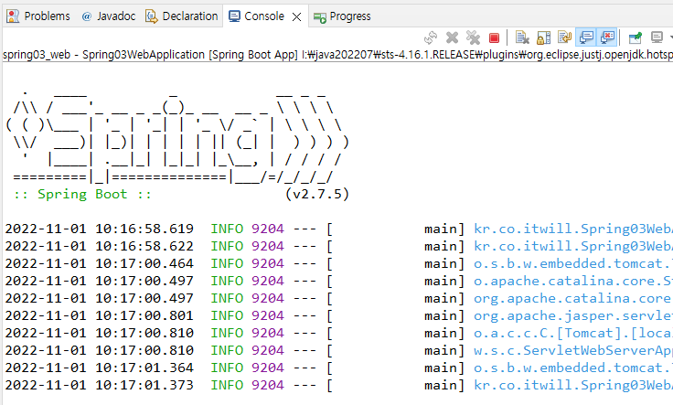
Task: Click the Javadoc @ icon
Action: pos(87,16)
